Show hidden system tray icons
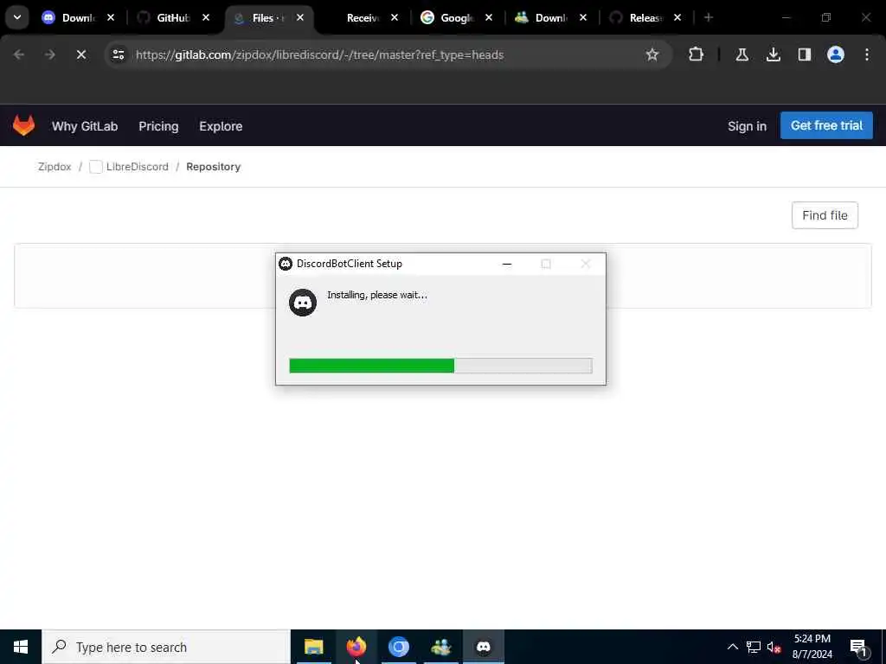The width and height of the screenshot is (886, 664). click(732, 647)
